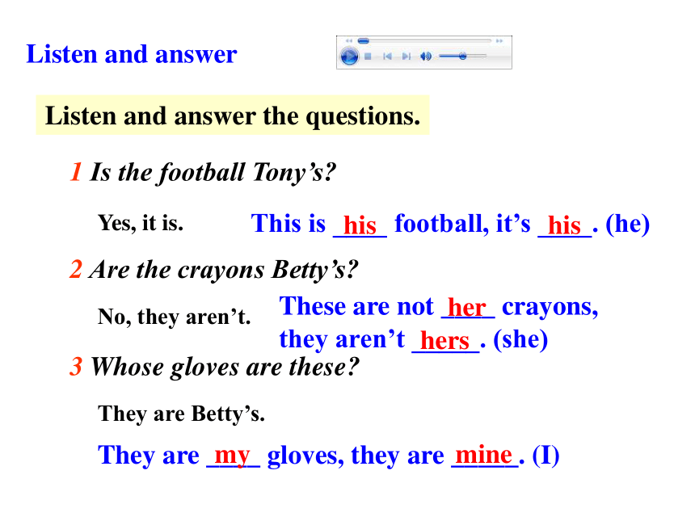The height and width of the screenshot is (521, 695).
Task: Play the audio in the media player
Action: tap(349, 57)
